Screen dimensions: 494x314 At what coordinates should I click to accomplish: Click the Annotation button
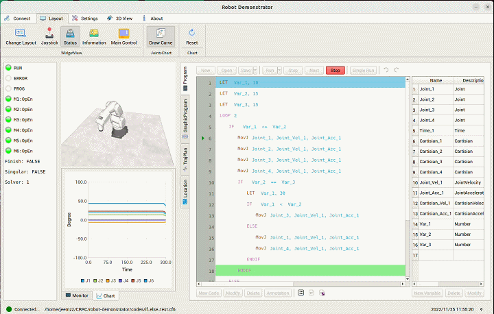point(278,293)
